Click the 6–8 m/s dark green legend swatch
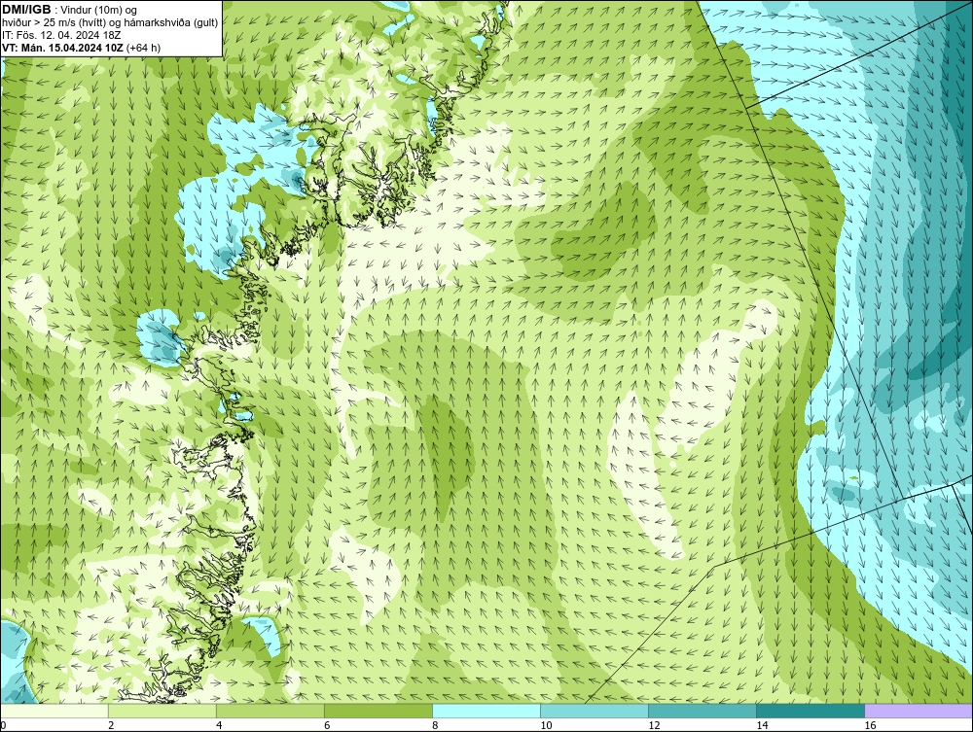The width and height of the screenshot is (973, 732). click(x=378, y=711)
